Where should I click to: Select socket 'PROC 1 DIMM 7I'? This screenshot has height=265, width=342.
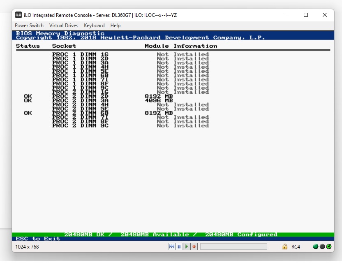pyautogui.click(x=80, y=79)
